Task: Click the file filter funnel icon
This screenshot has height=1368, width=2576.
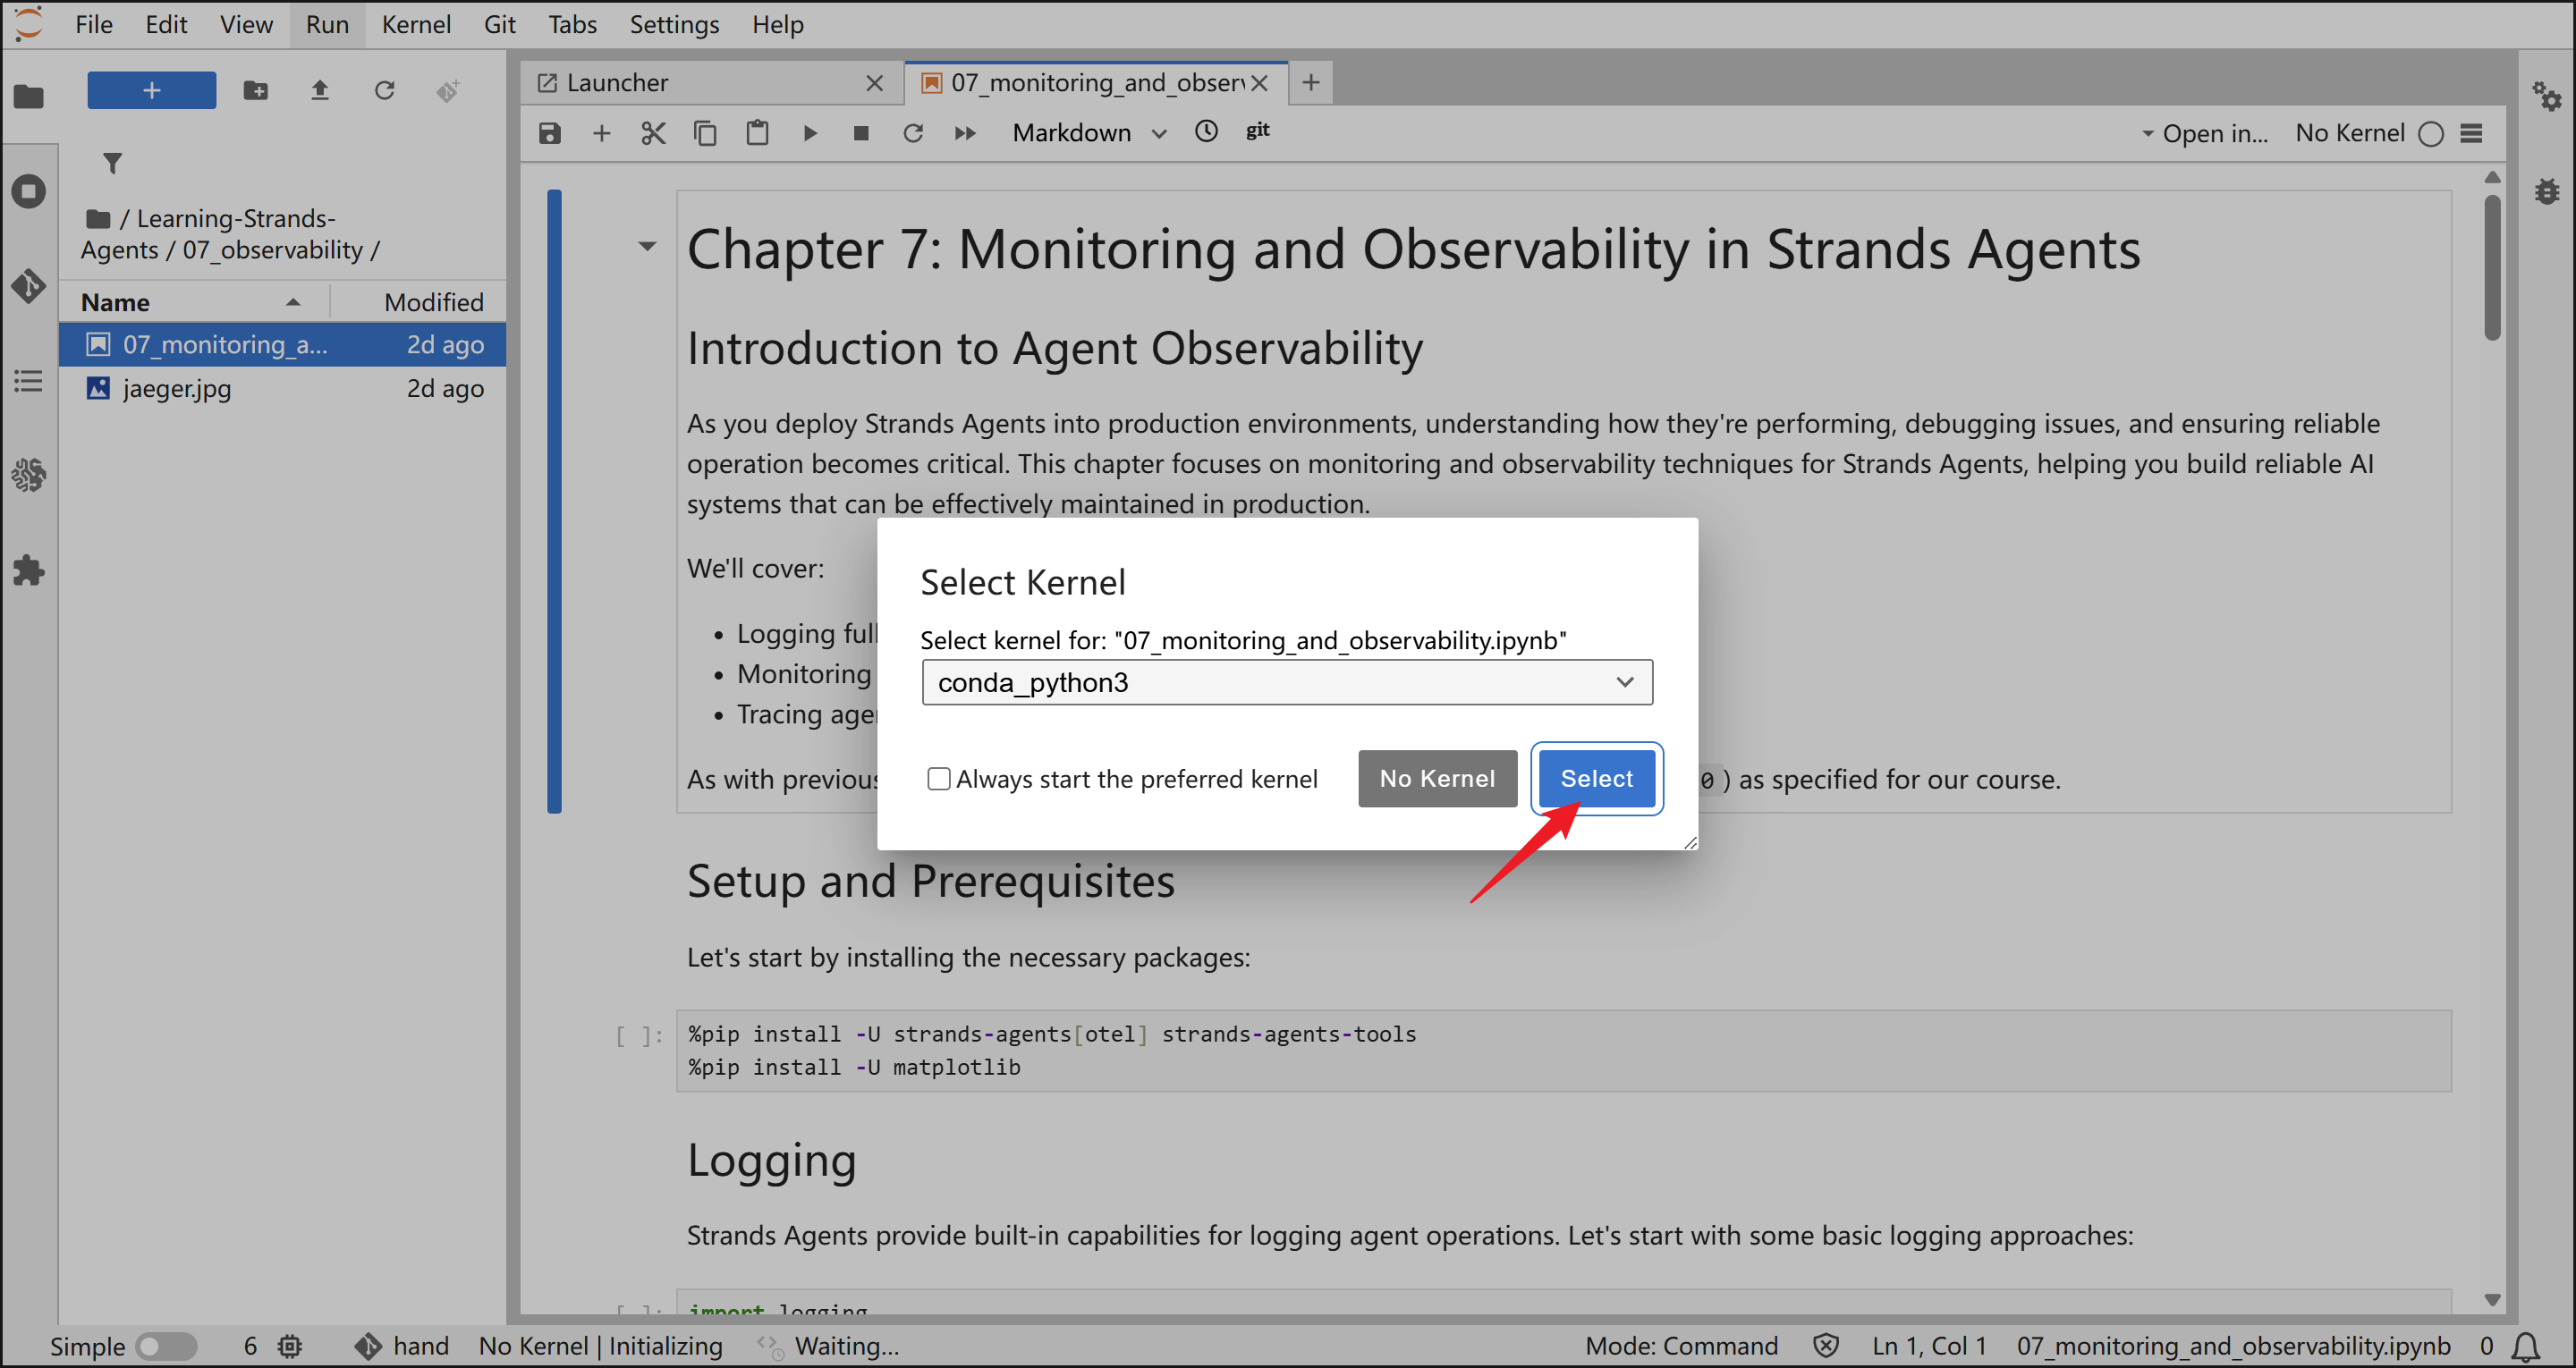Action: 113,162
